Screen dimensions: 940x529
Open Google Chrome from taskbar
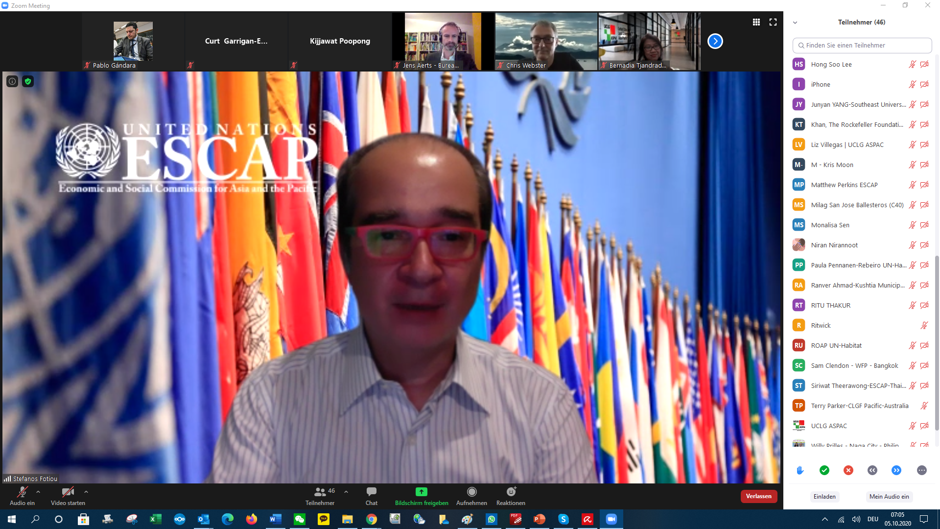(x=372, y=519)
